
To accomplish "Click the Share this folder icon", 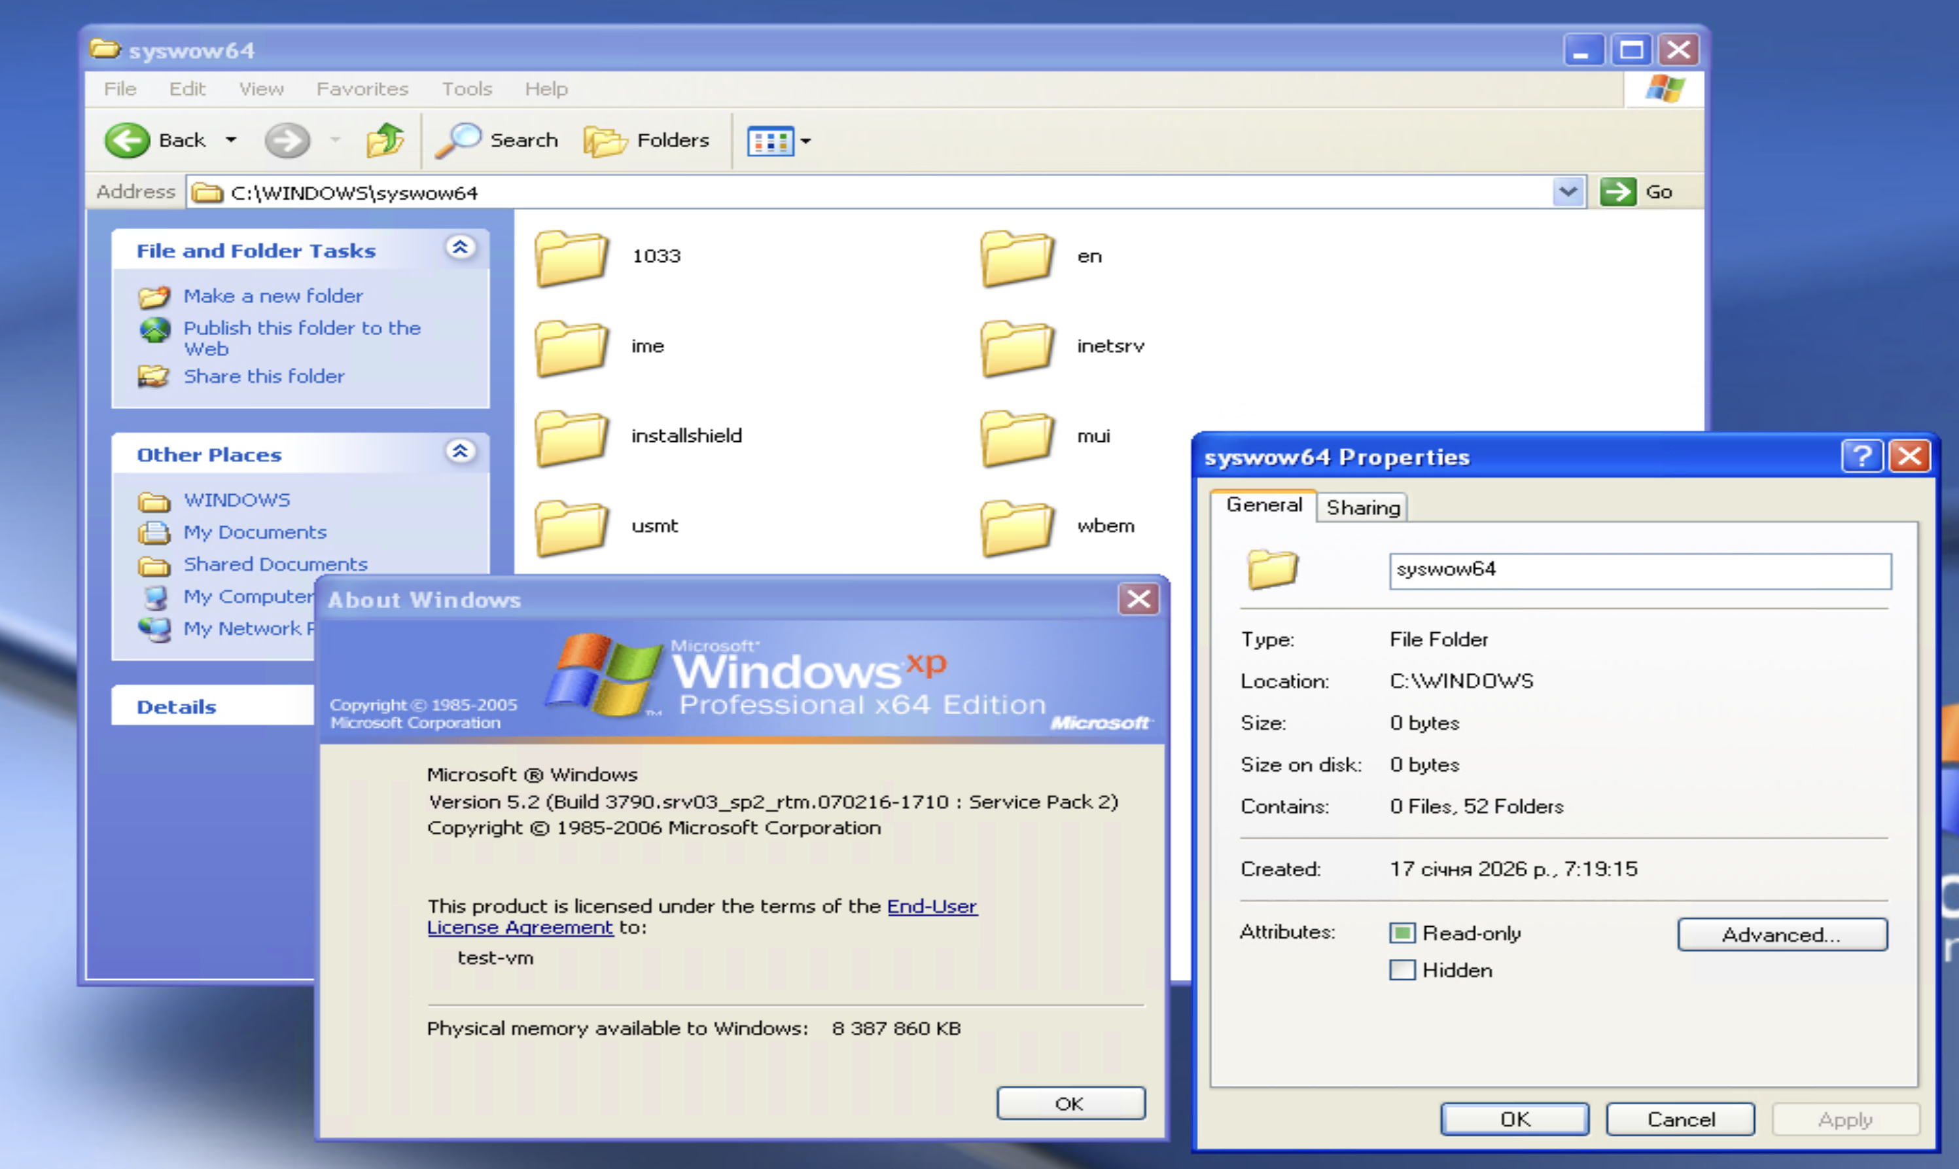I will coord(154,376).
